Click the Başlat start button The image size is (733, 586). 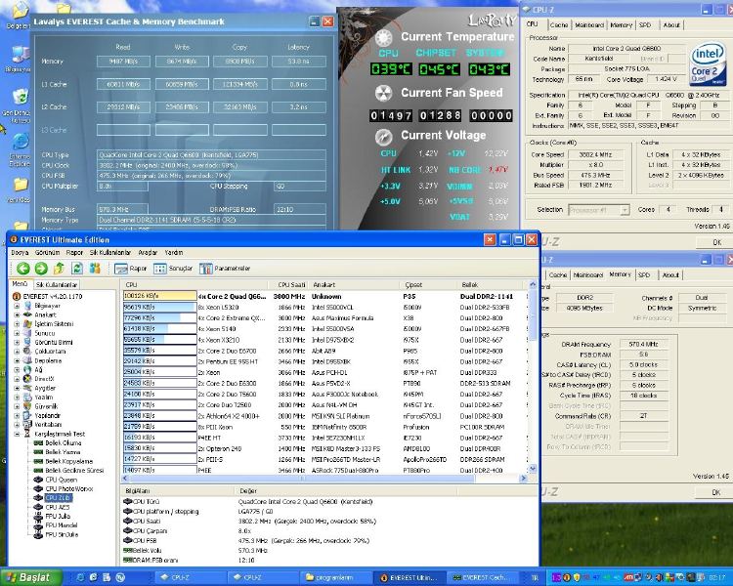tap(30, 577)
